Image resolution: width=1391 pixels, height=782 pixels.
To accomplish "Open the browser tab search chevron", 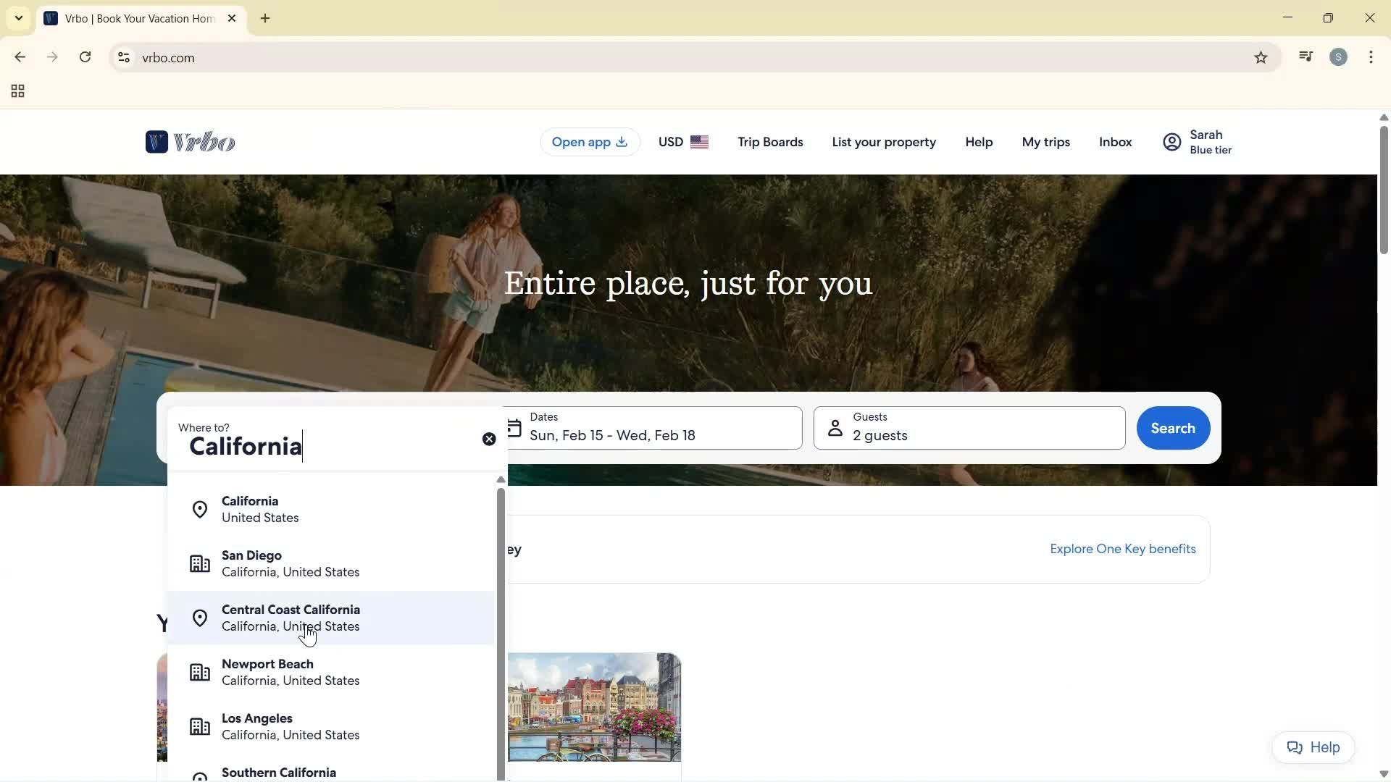I will point(18,18).
